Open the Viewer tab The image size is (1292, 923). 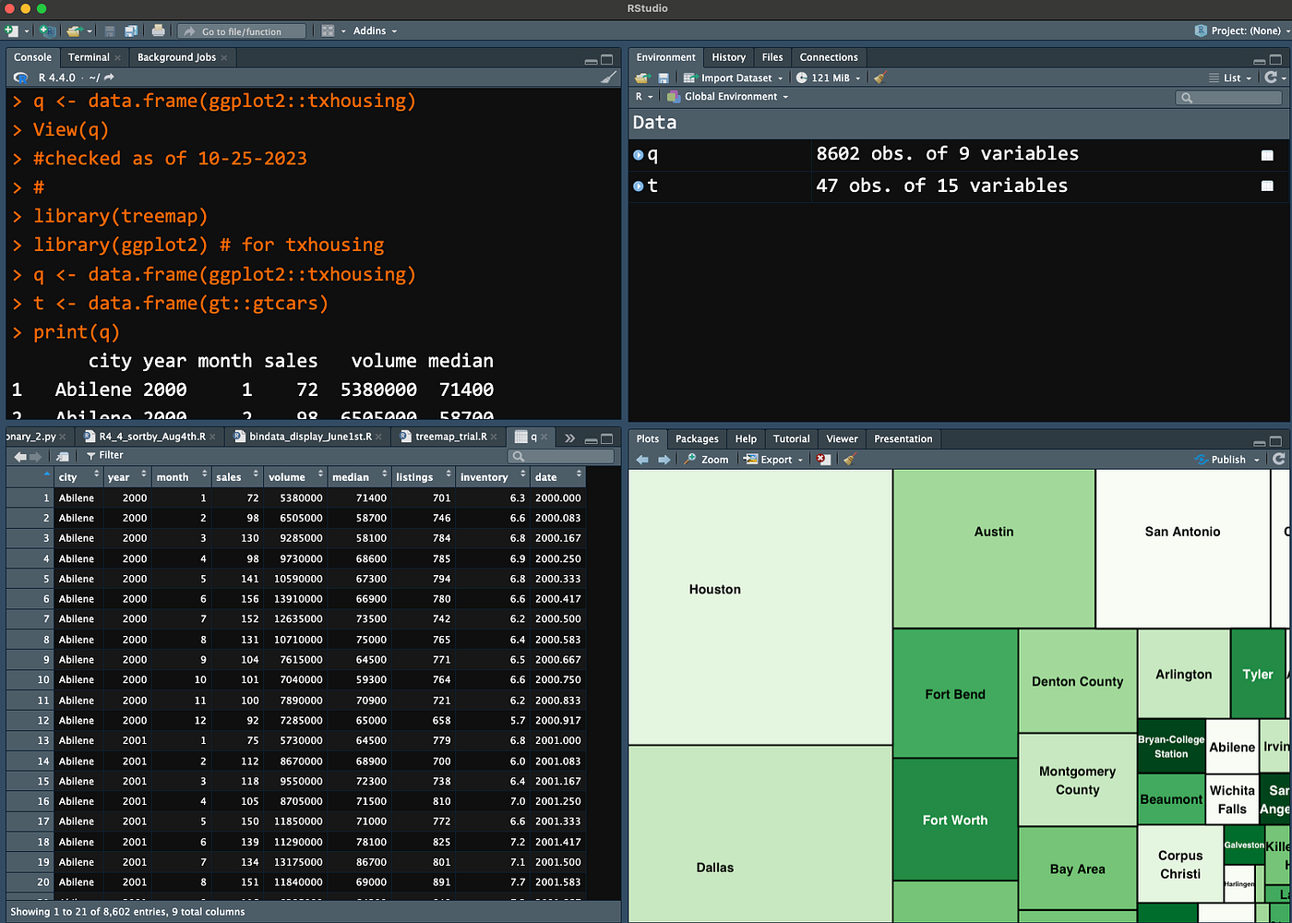pyautogui.click(x=842, y=439)
